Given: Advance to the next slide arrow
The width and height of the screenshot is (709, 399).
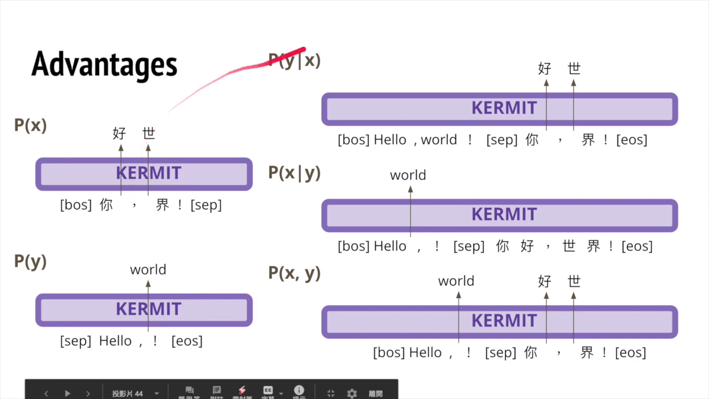Looking at the screenshot, I should tap(88, 393).
